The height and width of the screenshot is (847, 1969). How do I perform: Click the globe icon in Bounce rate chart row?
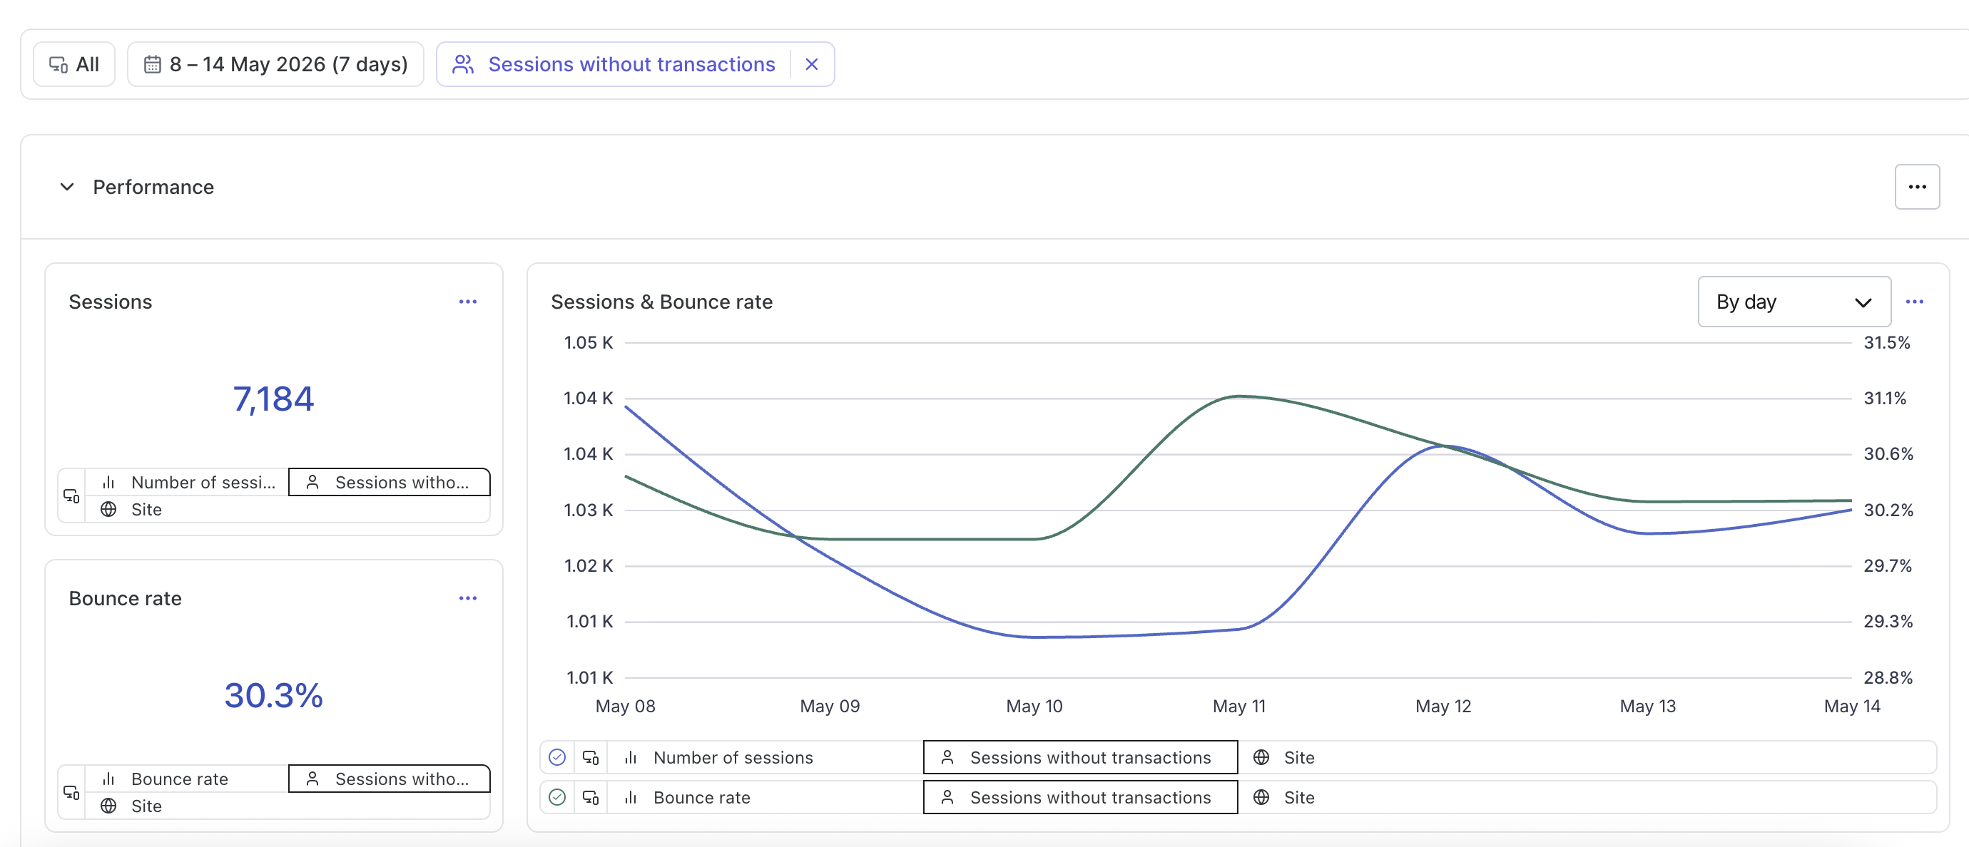pyautogui.click(x=1261, y=796)
